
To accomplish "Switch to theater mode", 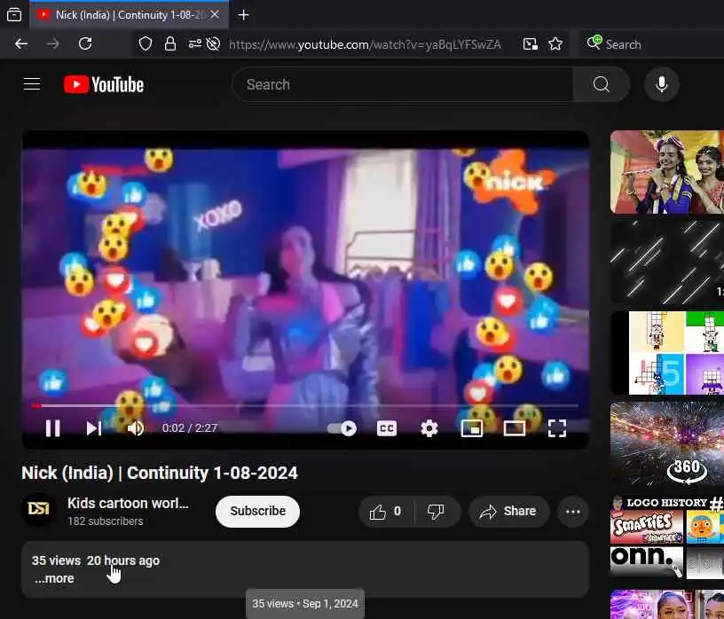I will [x=515, y=429].
